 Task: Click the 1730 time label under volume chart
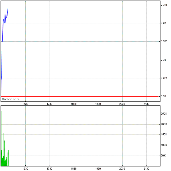point(50,169)
